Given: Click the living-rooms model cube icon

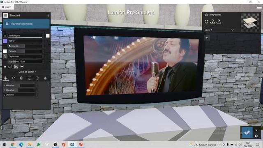Looking at the screenshot, I should 206,15.
